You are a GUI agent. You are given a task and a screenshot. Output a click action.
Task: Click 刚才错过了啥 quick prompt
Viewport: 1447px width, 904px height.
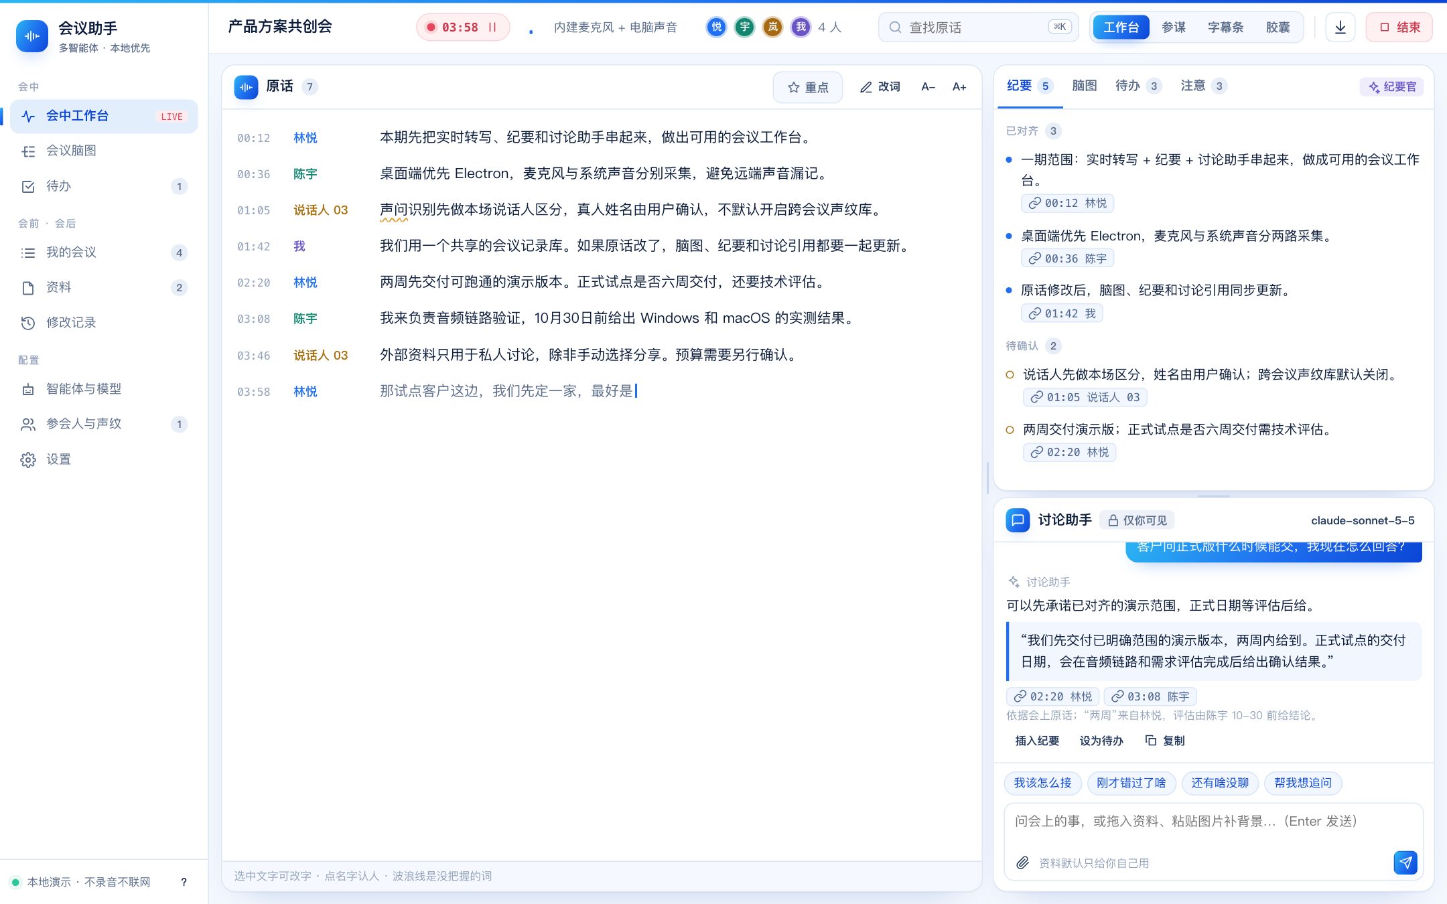[1131, 783]
